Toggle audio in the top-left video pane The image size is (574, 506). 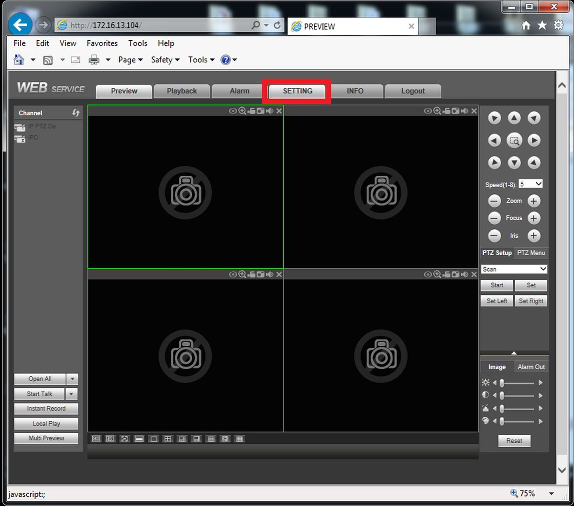click(270, 111)
